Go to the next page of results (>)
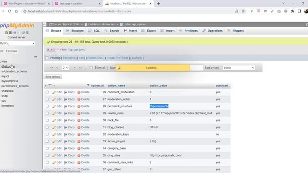Viewport: 308px width, 173px height. [75, 68]
